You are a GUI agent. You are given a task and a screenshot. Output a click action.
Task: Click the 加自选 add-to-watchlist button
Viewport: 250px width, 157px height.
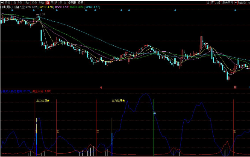pos(242,3)
